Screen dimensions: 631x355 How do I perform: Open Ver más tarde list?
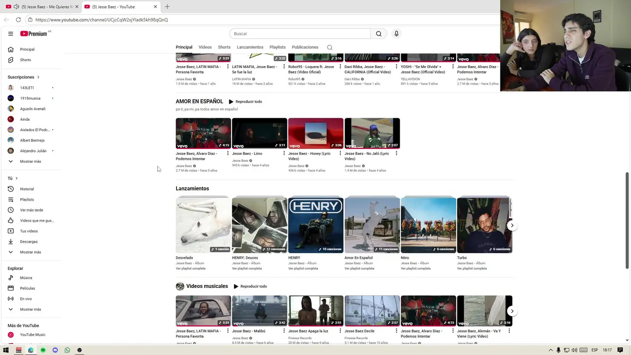coord(33,210)
